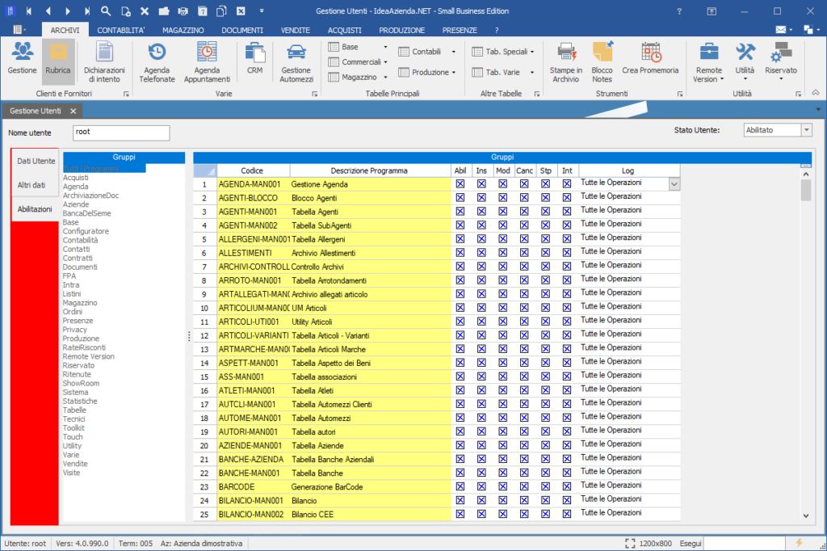The image size is (827, 551).
Task: Open Agenda Appuntamenti
Action: click(207, 63)
